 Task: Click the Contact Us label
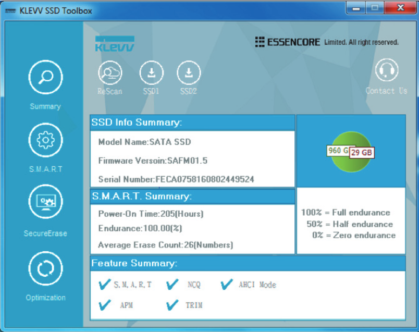tap(386, 91)
